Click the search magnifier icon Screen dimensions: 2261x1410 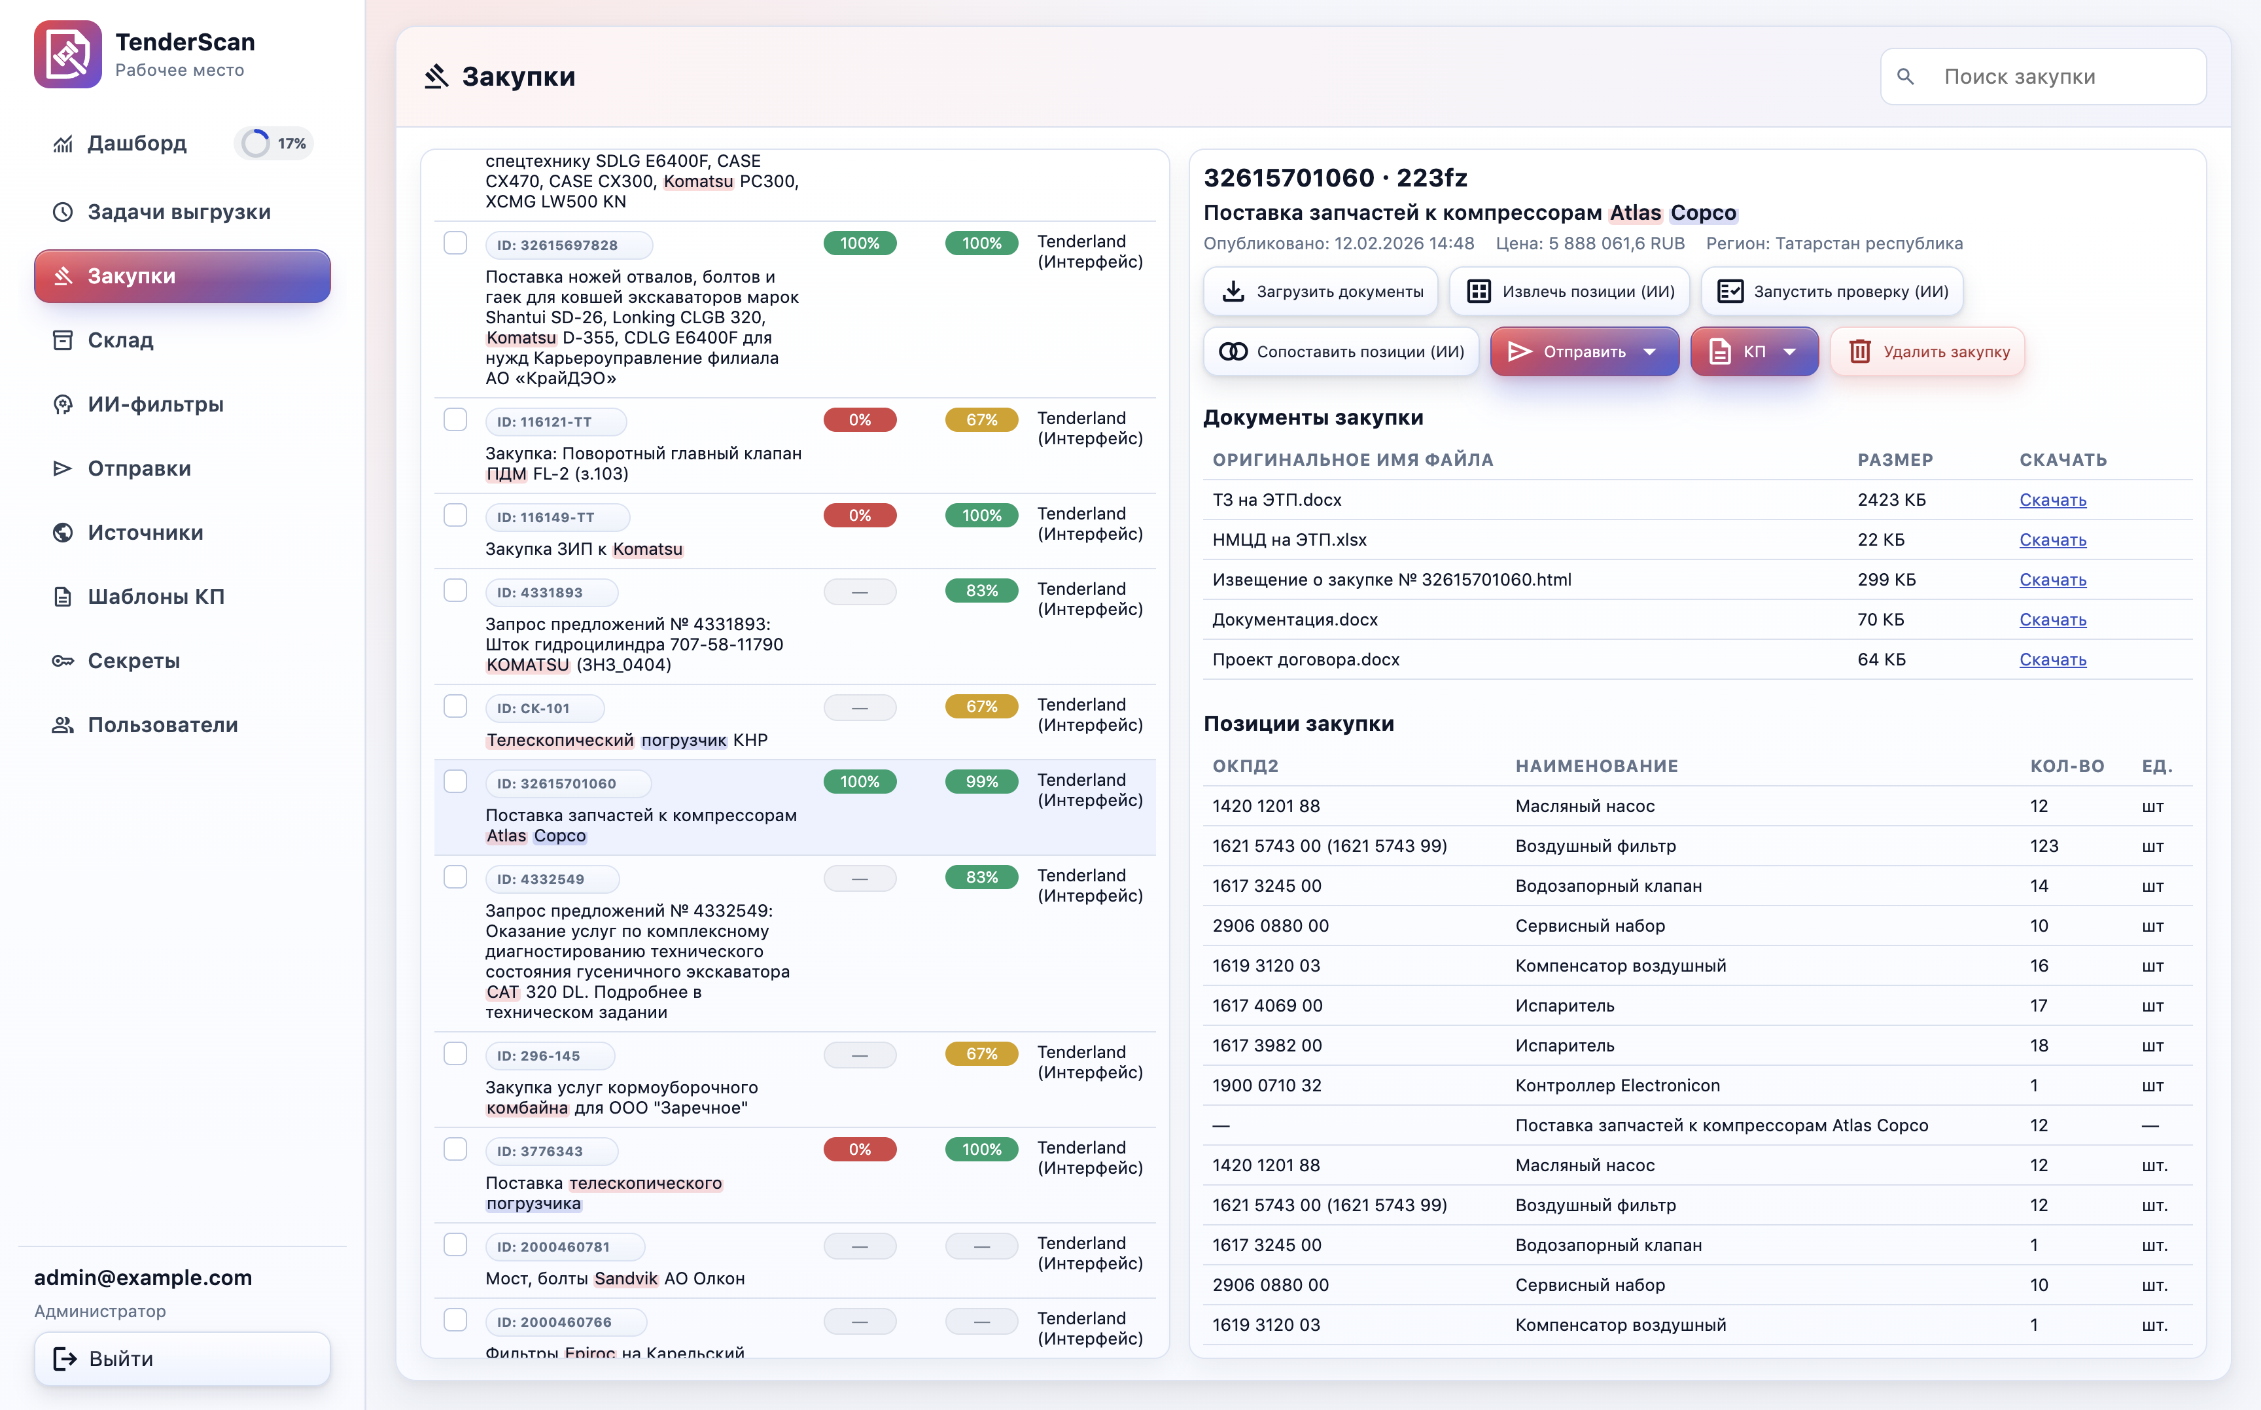[x=1906, y=77]
